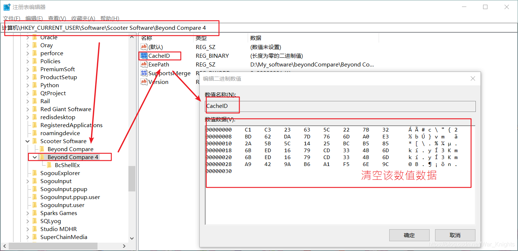The width and height of the screenshot is (518, 251).
Task: Select the ExePath value name
Action: (159, 64)
